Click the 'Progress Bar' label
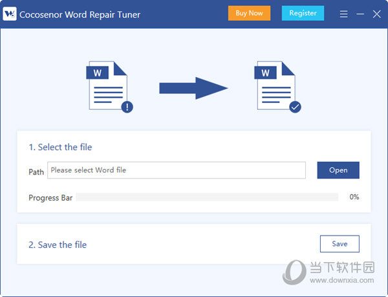 tap(50, 198)
